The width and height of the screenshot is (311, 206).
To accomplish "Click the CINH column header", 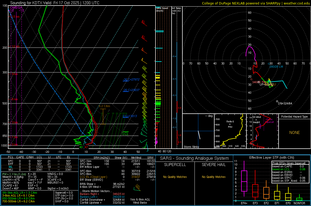I will coord(30,157).
